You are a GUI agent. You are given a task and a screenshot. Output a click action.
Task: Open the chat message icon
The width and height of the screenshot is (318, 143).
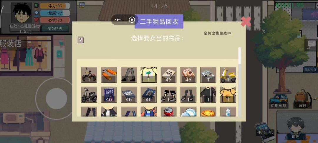click(311, 44)
